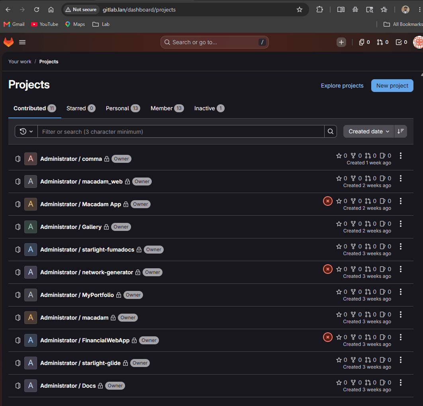The height and width of the screenshot is (406, 423).
Task: Click the New project button
Action: pyautogui.click(x=392, y=86)
